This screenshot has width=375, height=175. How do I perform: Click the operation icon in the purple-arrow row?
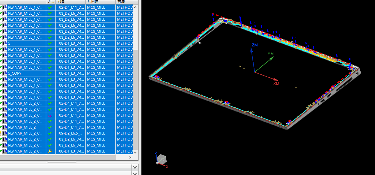point(5,115)
